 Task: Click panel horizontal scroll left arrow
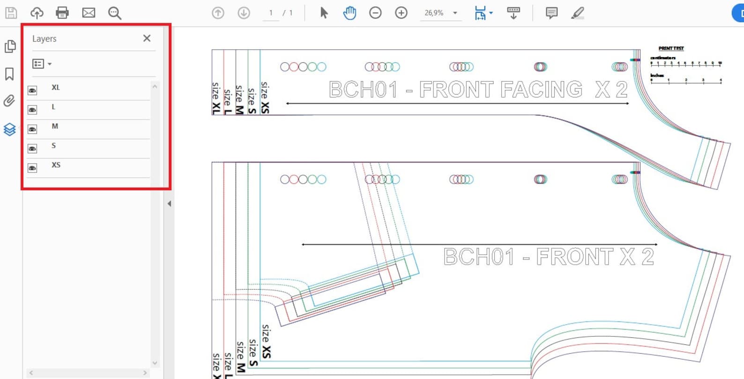(x=31, y=373)
